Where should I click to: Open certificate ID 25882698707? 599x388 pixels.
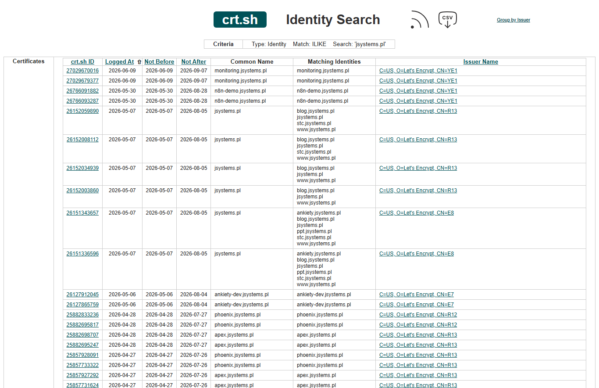click(x=82, y=335)
